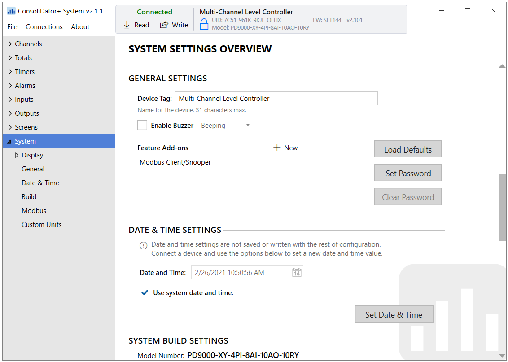
Task: Click the Connected status text
Action: (154, 12)
